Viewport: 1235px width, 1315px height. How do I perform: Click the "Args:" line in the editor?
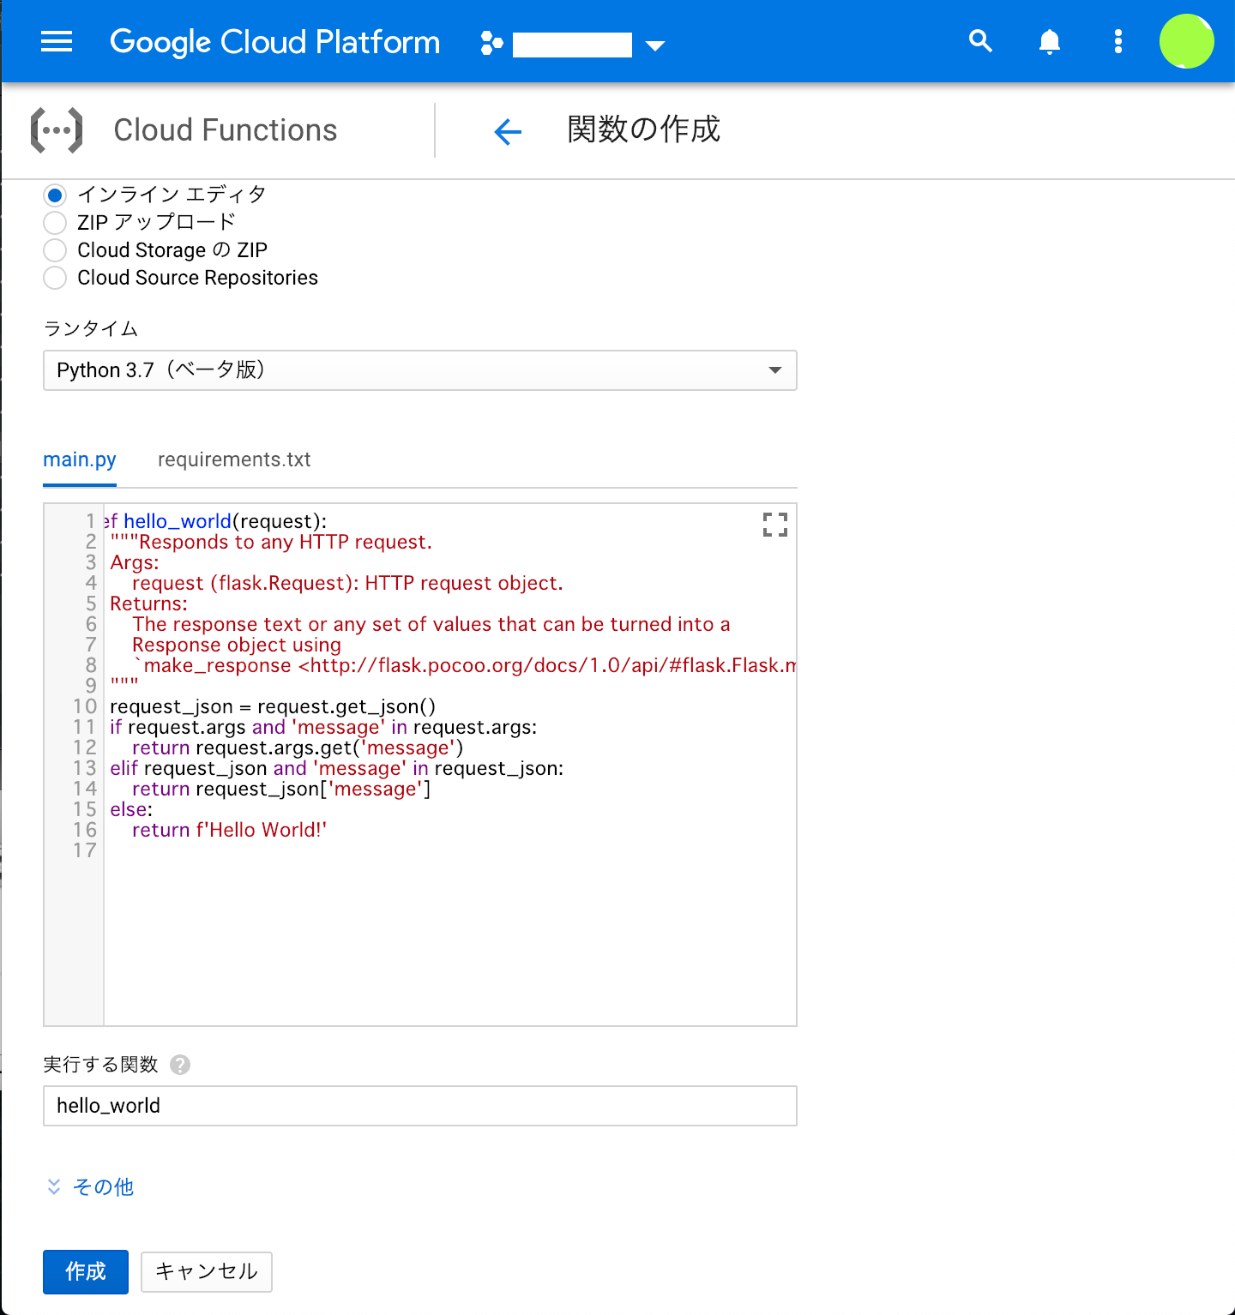pos(135,562)
